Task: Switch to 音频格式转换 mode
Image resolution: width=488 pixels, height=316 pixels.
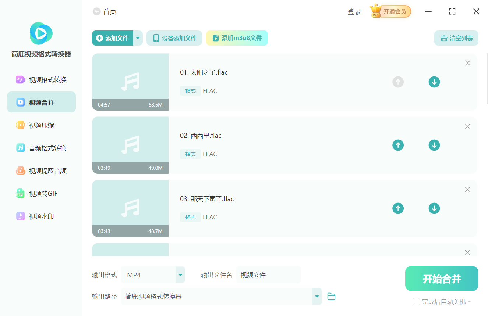Action: click(x=41, y=148)
